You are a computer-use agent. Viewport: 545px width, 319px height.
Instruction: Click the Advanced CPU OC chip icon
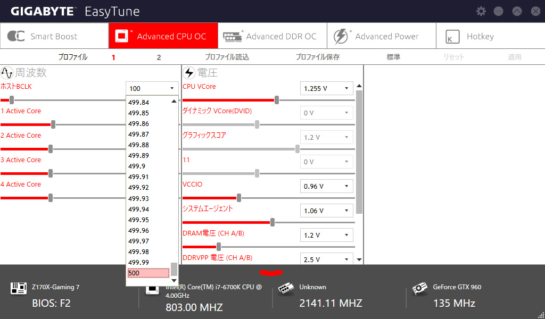coord(123,36)
